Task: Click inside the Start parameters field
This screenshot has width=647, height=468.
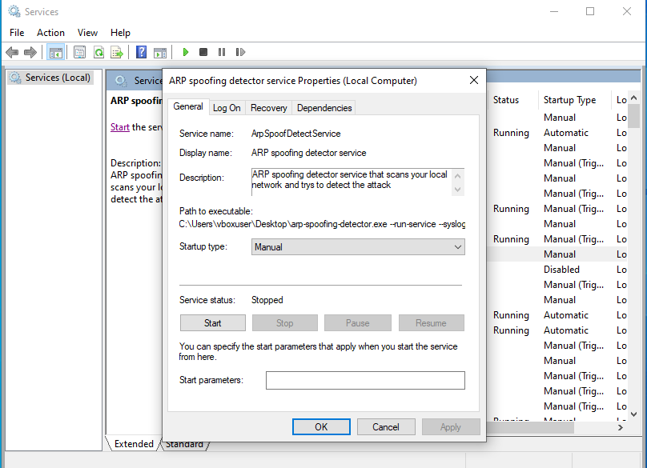Action: tap(365, 380)
